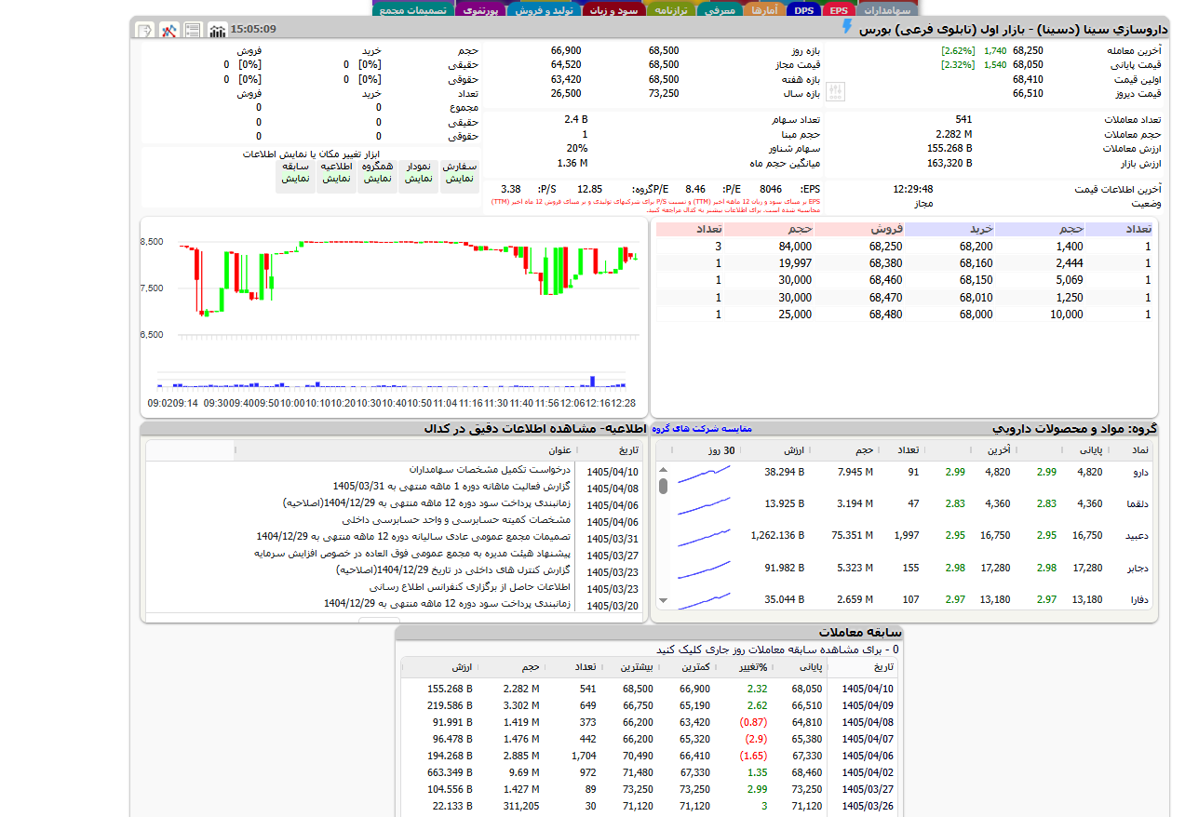Click the اطلاعیه- مشاهده اطلاعات دقیق در کدال heading
The height and width of the screenshot is (817, 1185).
click(534, 428)
